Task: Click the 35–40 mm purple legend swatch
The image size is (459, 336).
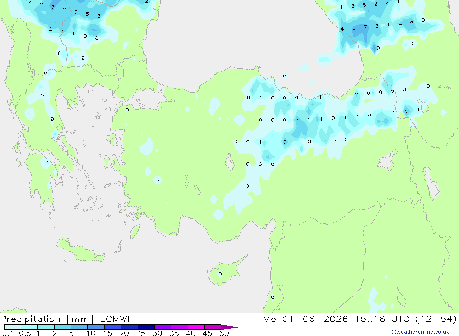Action: click(179, 327)
